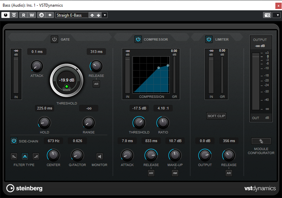Click the -19.9 dB gate threshold readout

[x=67, y=80]
